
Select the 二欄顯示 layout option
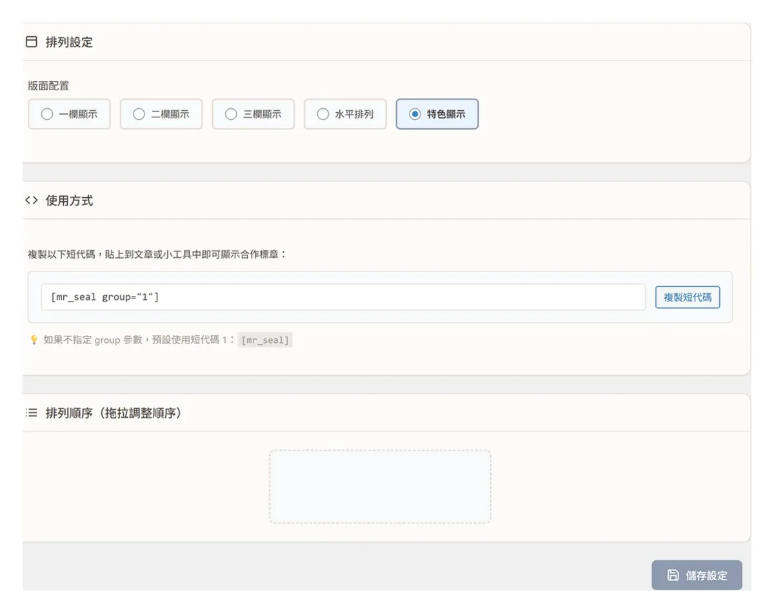coord(161,114)
